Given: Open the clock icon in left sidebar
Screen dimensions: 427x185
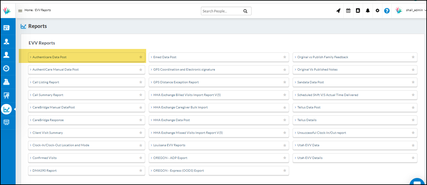Looking at the screenshot, I should tap(6, 68).
